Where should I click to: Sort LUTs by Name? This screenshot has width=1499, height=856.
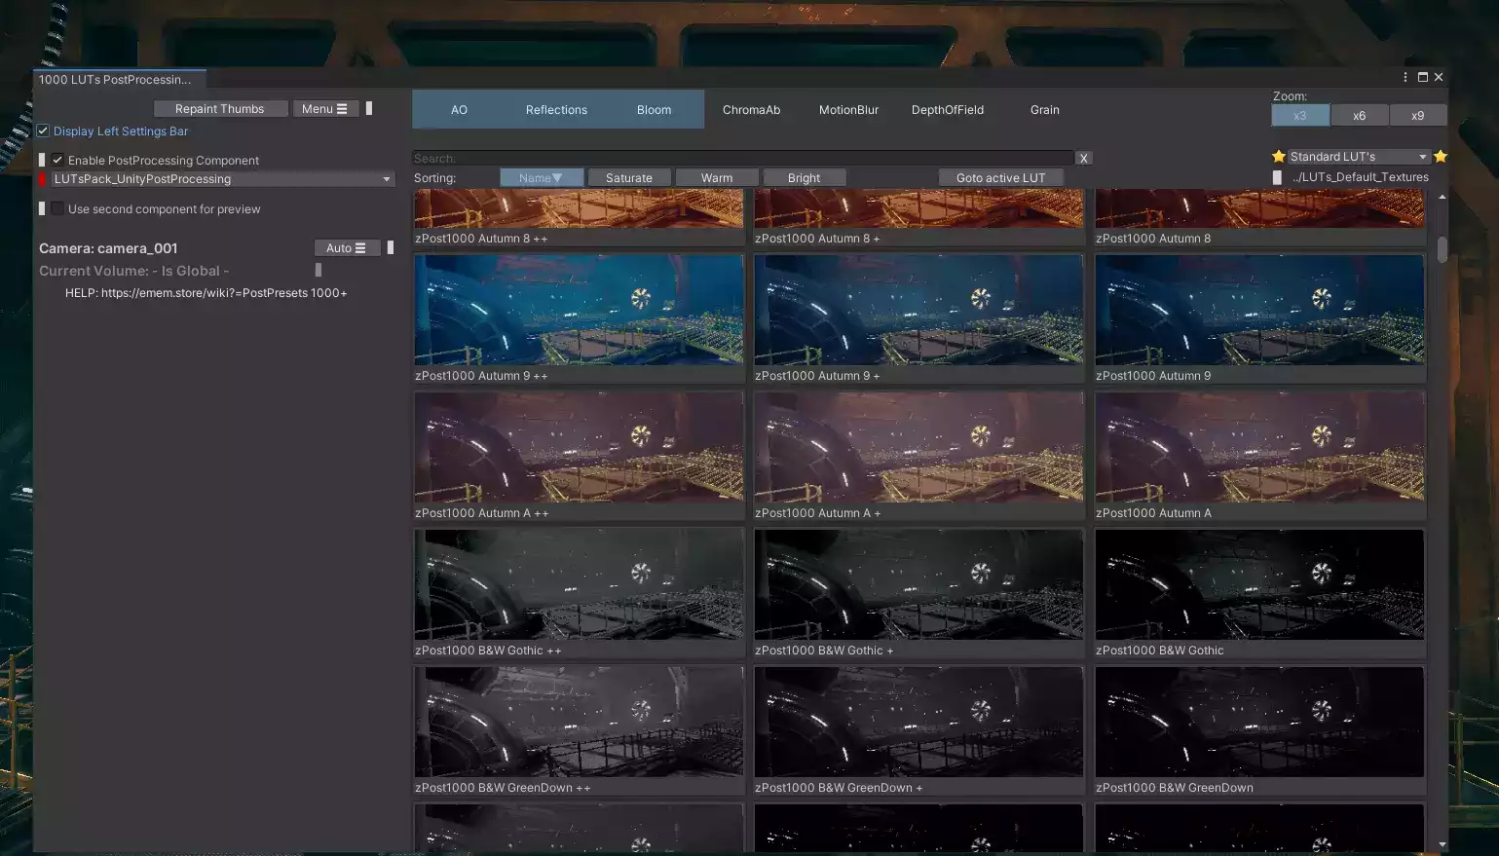[x=542, y=178]
